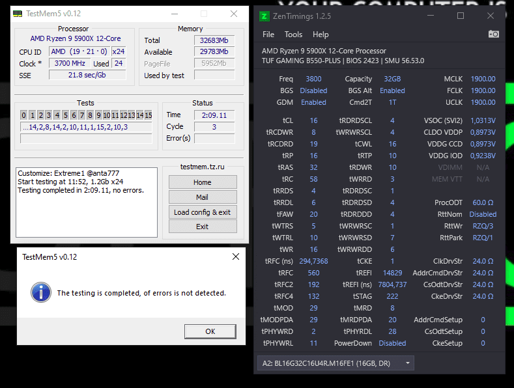Image resolution: width=514 pixels, height=388 pixels.
Task: Click the empty Error(s) field
Action: (x=214, y=138)
